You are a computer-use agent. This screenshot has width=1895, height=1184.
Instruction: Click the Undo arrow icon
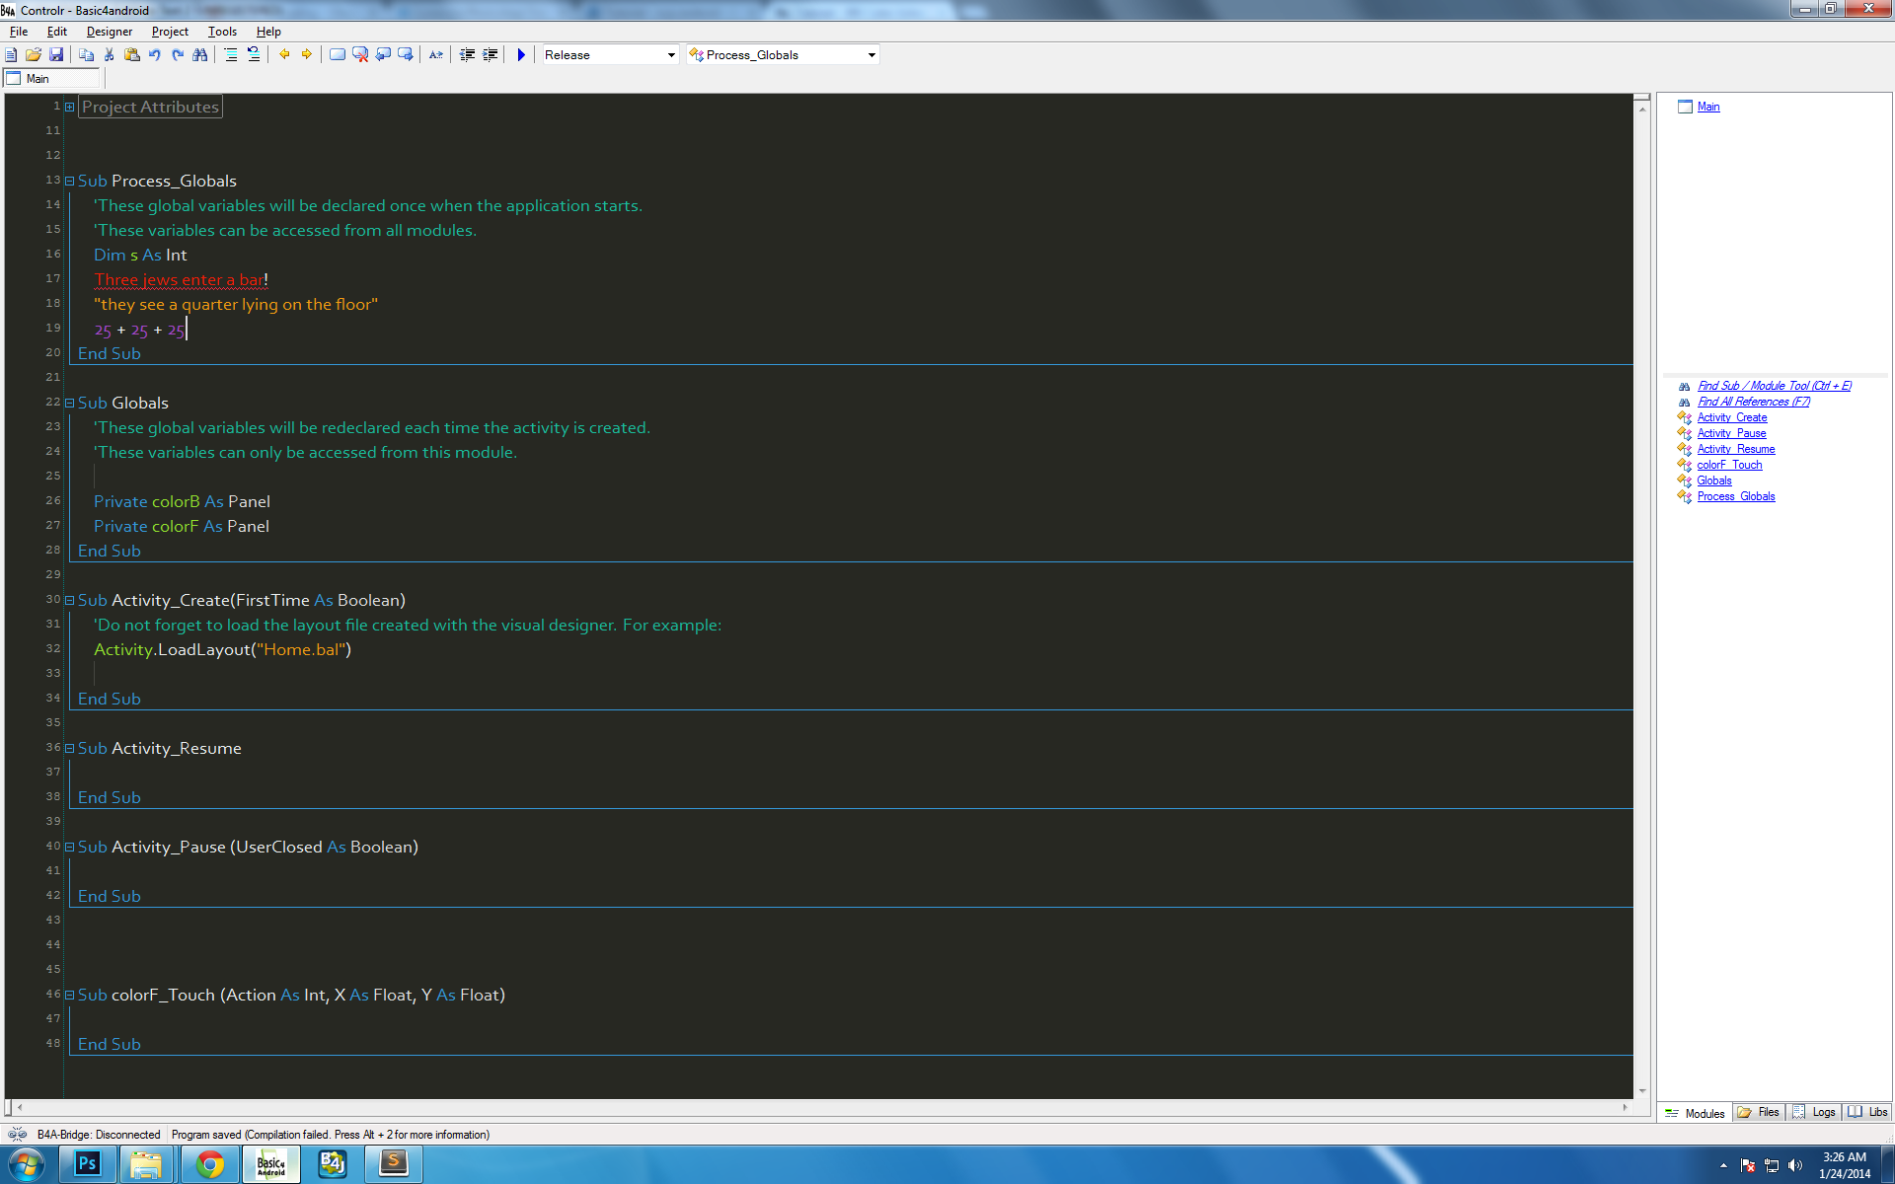point(155,55)
